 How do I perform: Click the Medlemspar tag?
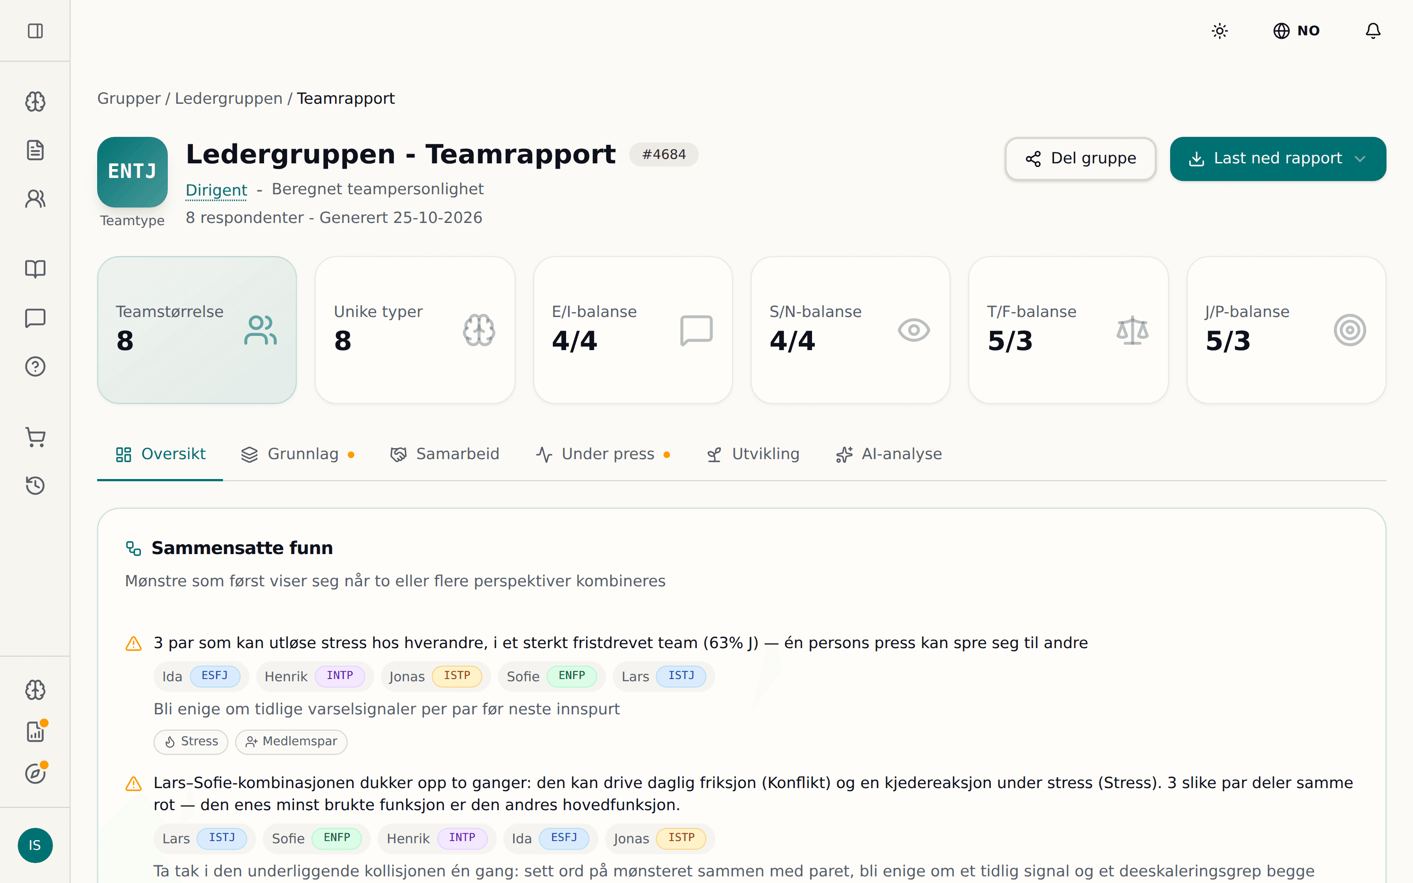[x=291, y=742]
